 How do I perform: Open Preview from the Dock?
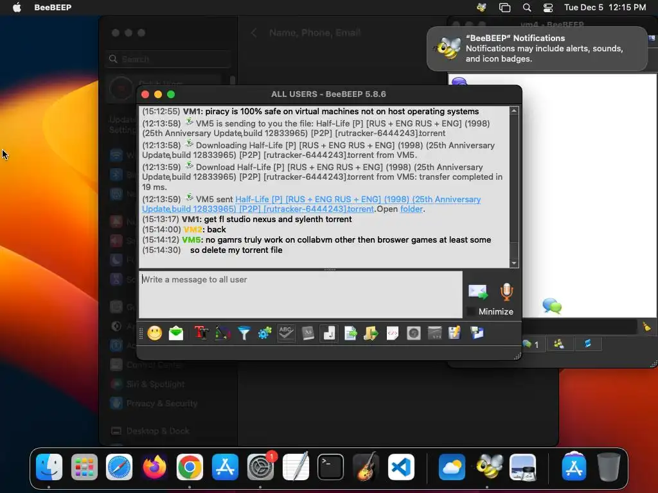tap(522, 467)
